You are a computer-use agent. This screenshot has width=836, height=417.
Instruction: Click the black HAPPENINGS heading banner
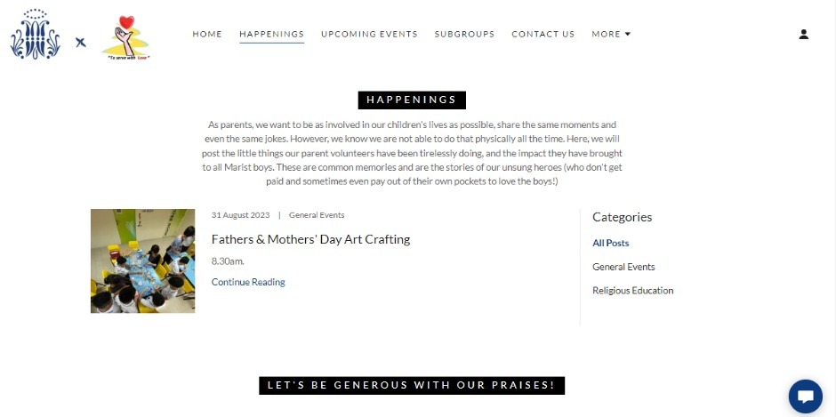pyautogui.click(x=412, y=100)
